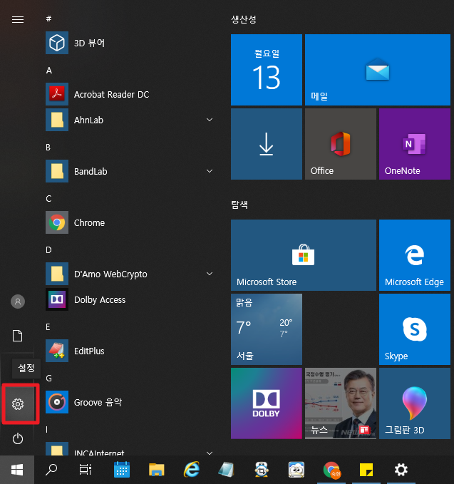This screenshot has width=454, height=484.
Task: Open the Skype tile
Action: pos(415,329)
